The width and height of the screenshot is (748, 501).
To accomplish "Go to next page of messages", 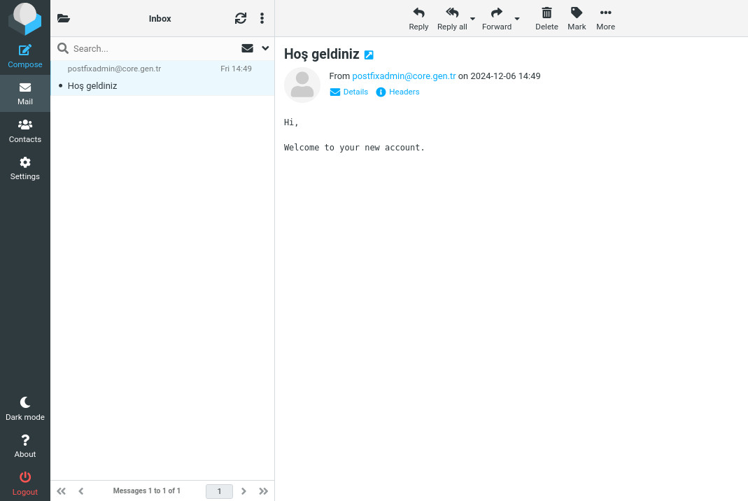I will pyautogui.click(x=244, y=491).
